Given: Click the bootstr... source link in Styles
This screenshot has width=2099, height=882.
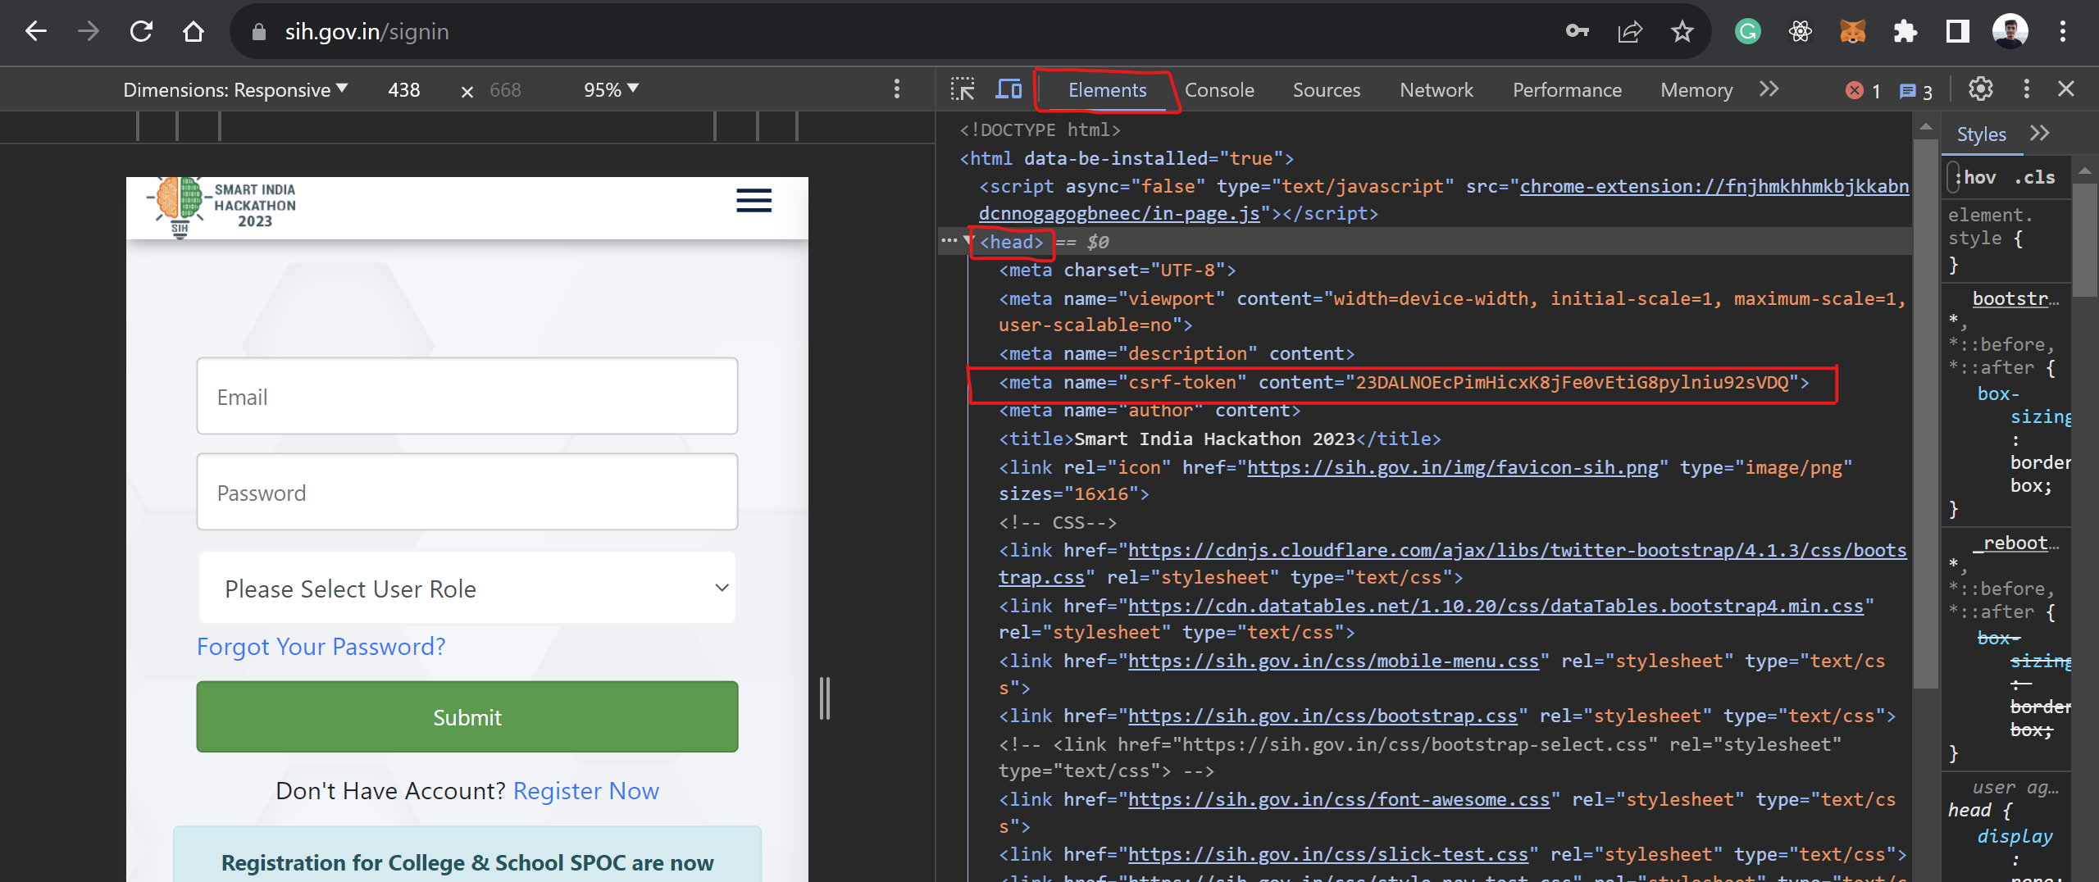Looking at the screenshot, I should [x=2015, y=299].
